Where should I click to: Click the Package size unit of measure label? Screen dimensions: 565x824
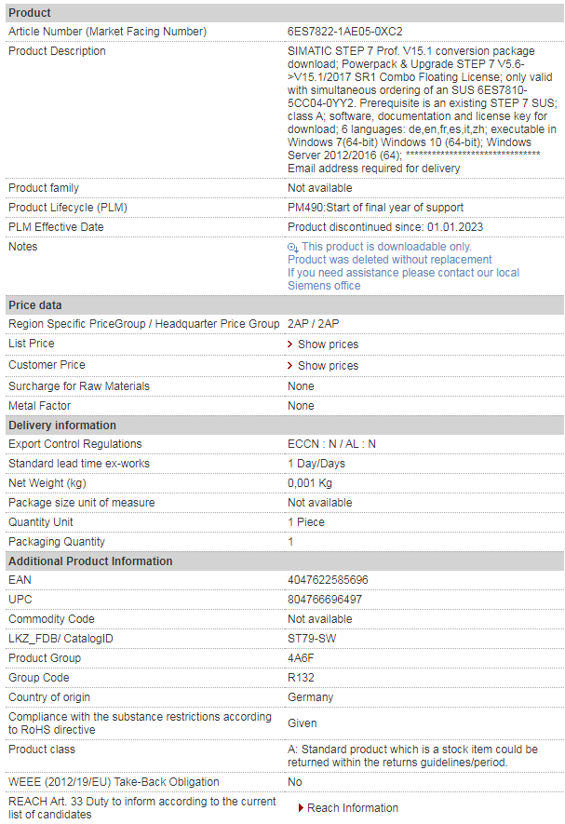[82, 503]
